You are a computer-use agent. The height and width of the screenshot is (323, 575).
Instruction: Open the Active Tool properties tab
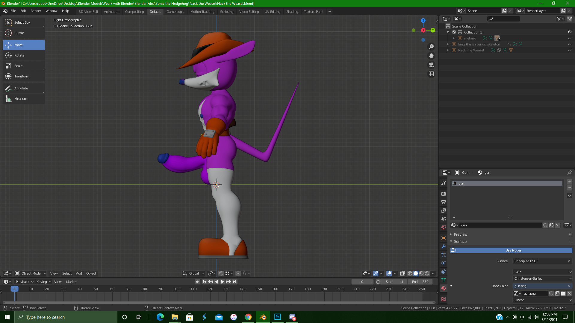pos(444,183)
